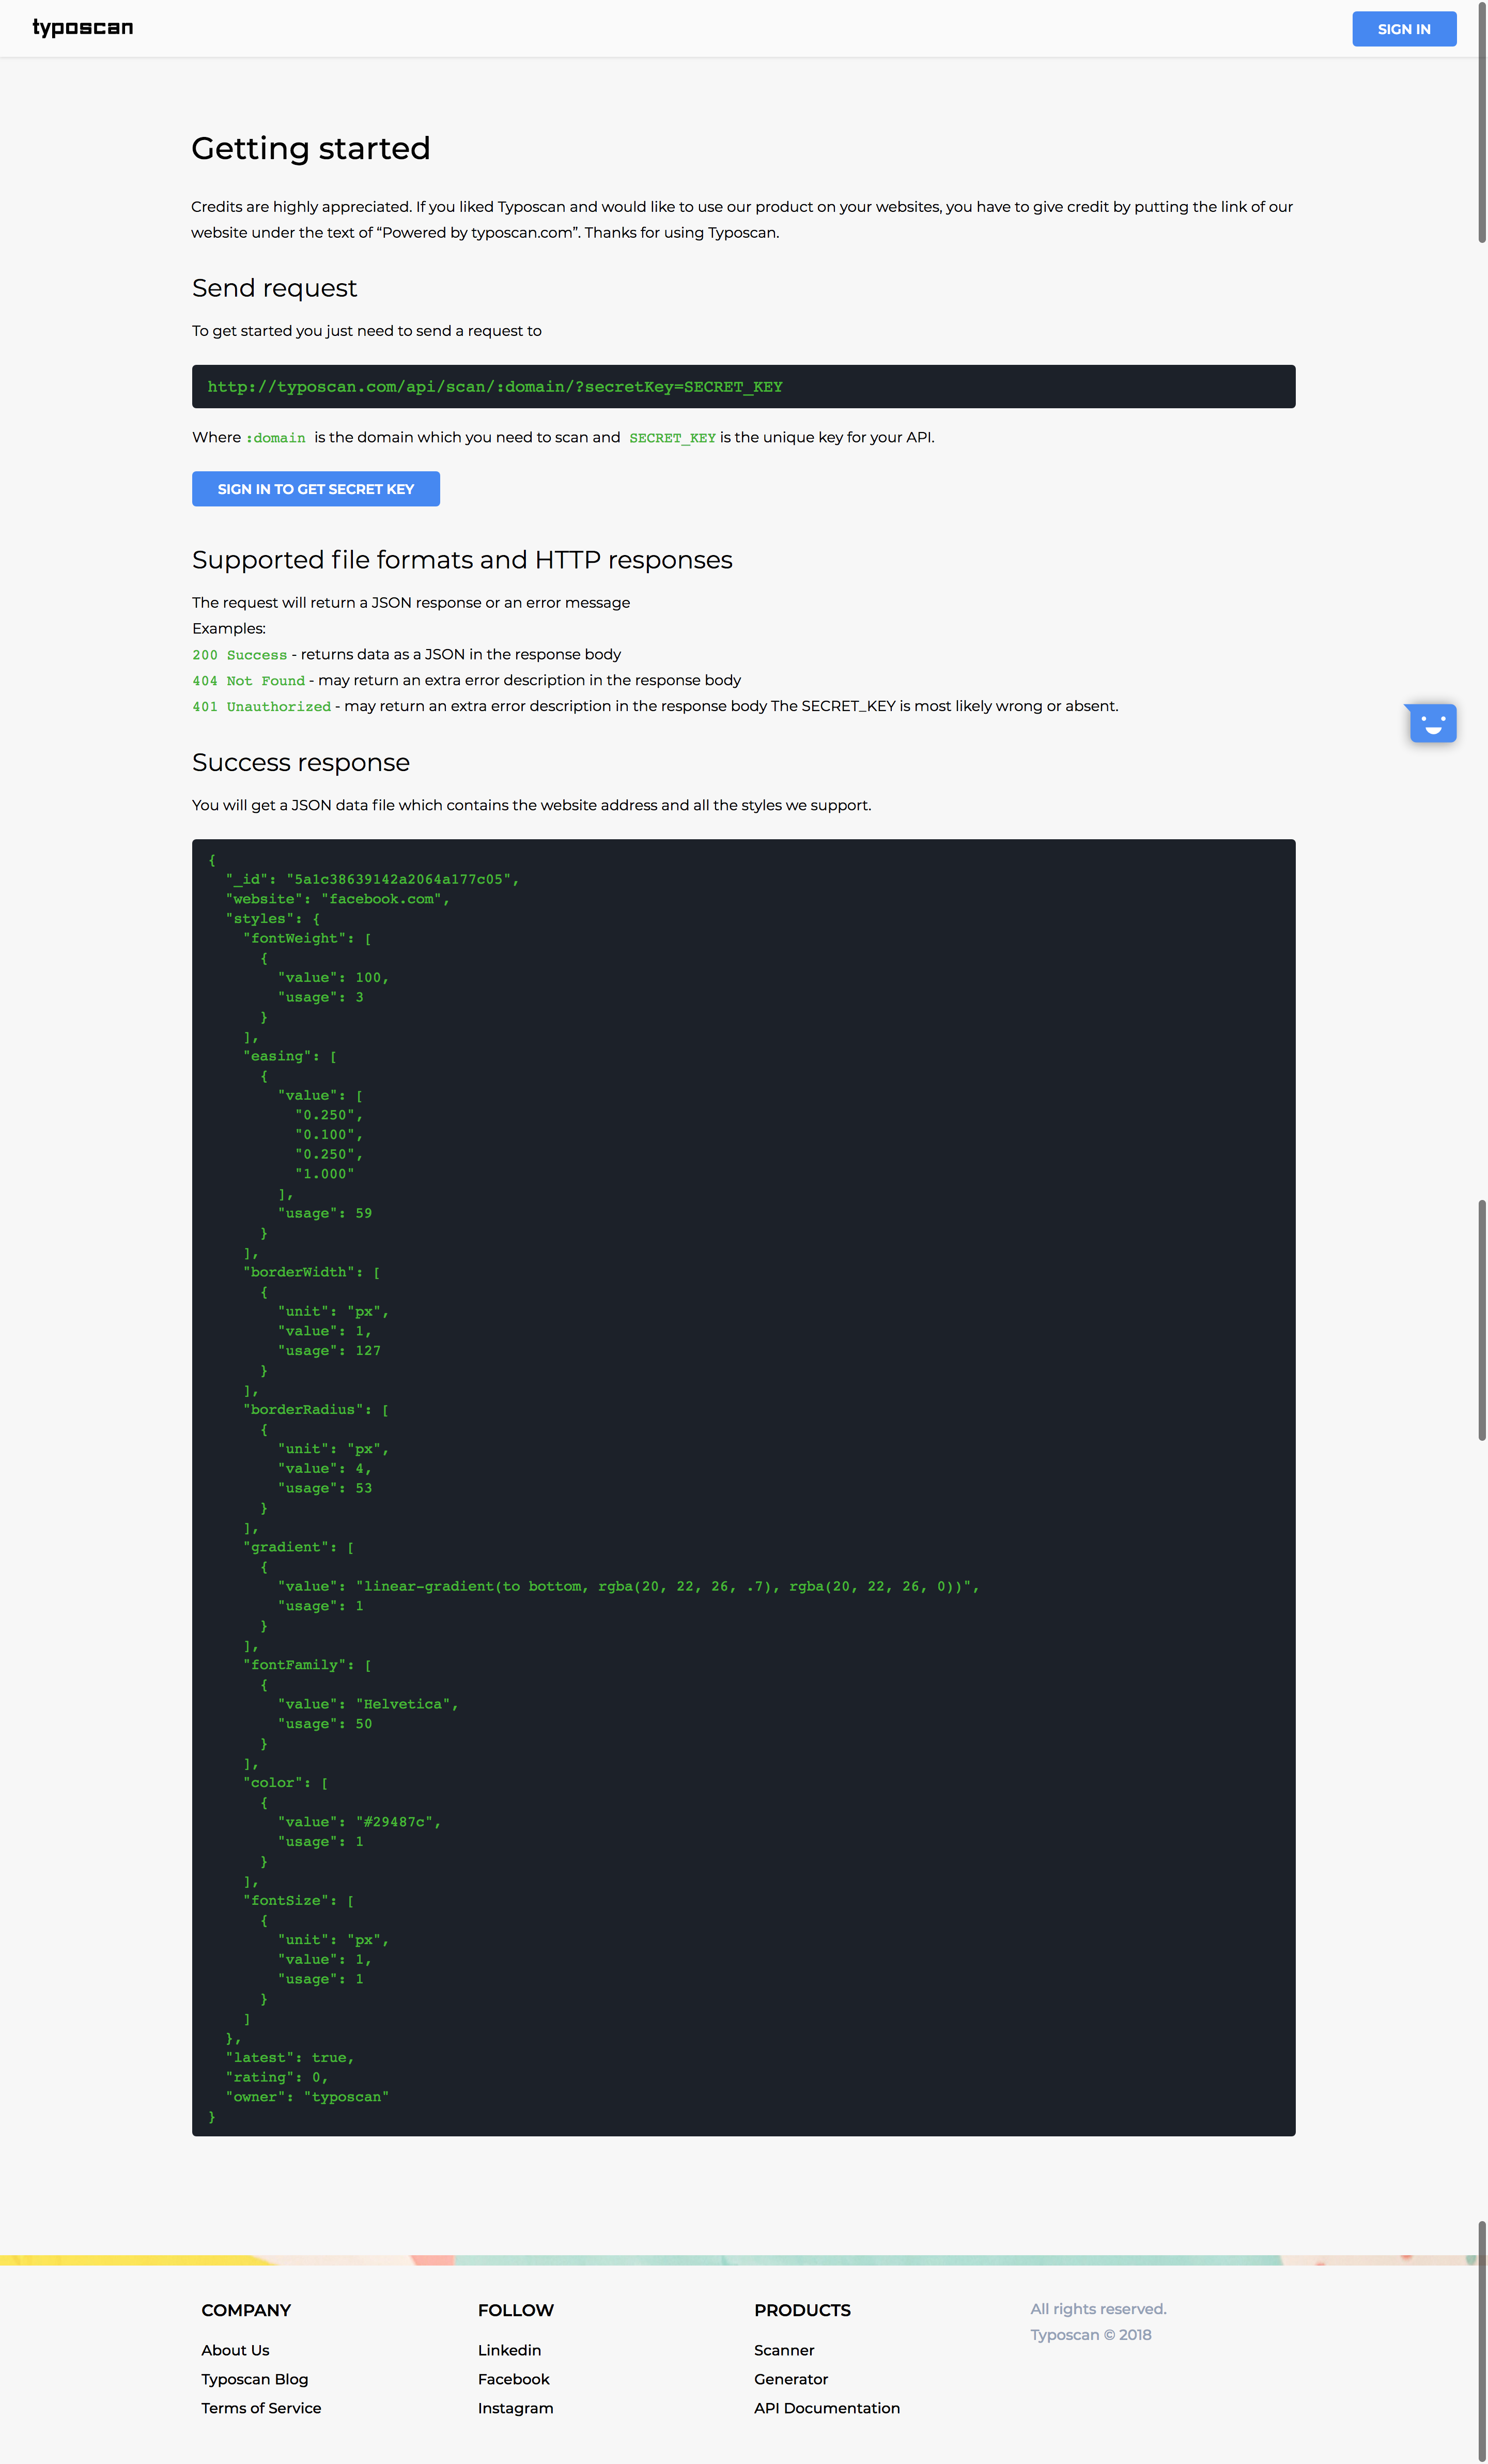Screen dimensions: 1488x2464
Task: Click the Getting started heading
Action: tap(310, 148)
